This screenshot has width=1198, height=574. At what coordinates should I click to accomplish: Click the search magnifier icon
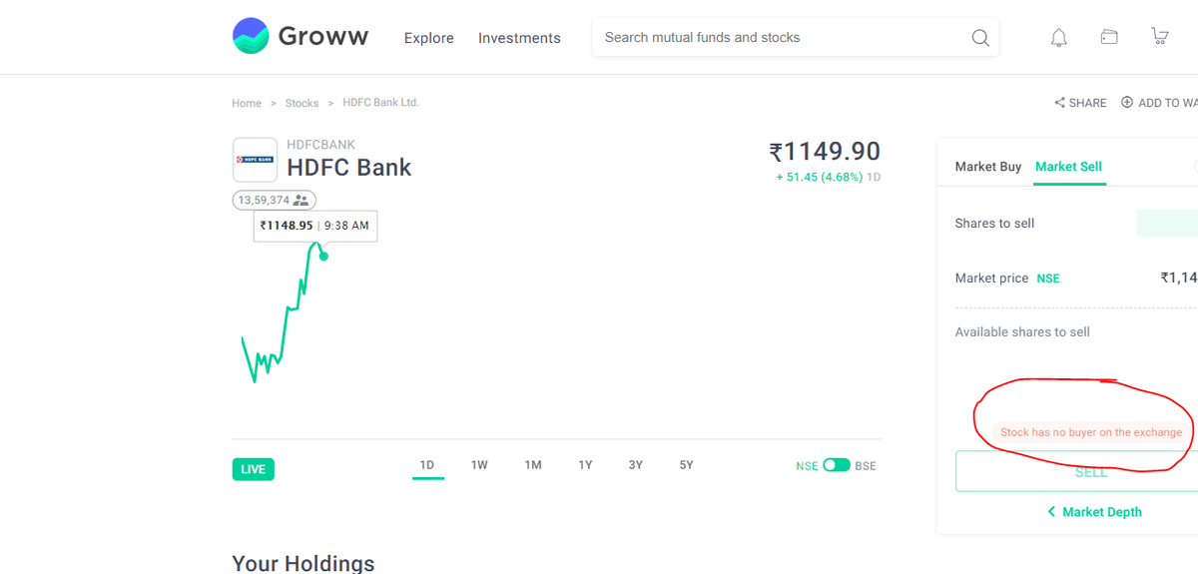(980, 38)
